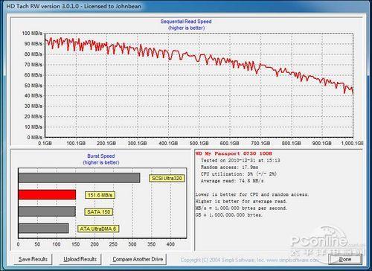This screenshot has height=271, width=372.
Task: Click the Sequential Read Speed title
Action: (186, 22)
